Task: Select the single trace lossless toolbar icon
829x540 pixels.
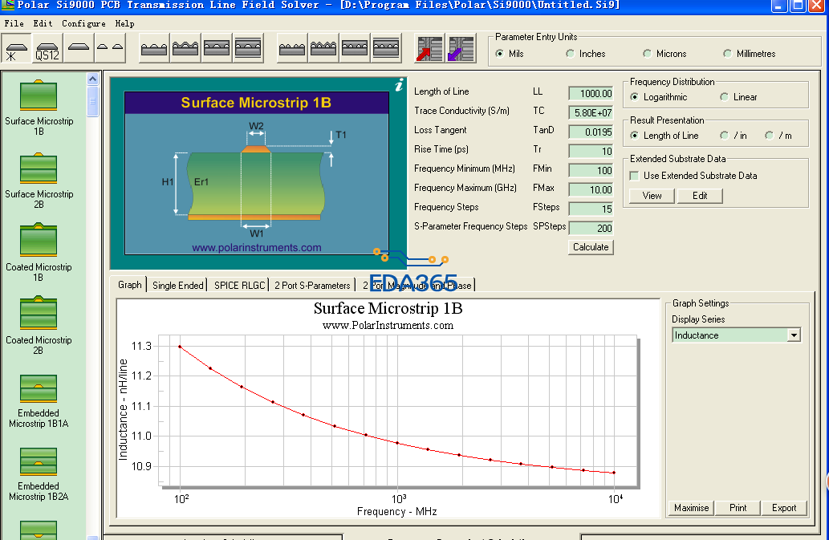Action: (16, 49)
